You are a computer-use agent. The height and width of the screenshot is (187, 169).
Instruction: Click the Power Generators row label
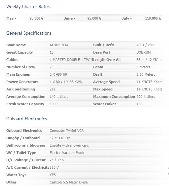(x=22, y=82)
